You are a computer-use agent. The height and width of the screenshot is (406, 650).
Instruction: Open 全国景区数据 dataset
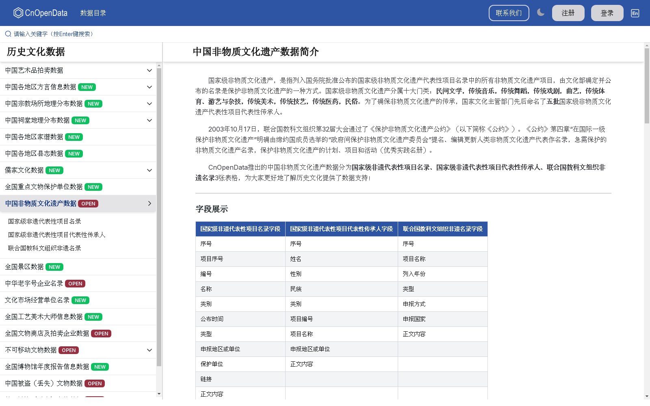pos(24,267)
